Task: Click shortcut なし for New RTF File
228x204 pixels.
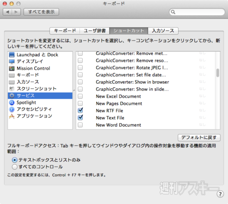Action: coord(202,110)
